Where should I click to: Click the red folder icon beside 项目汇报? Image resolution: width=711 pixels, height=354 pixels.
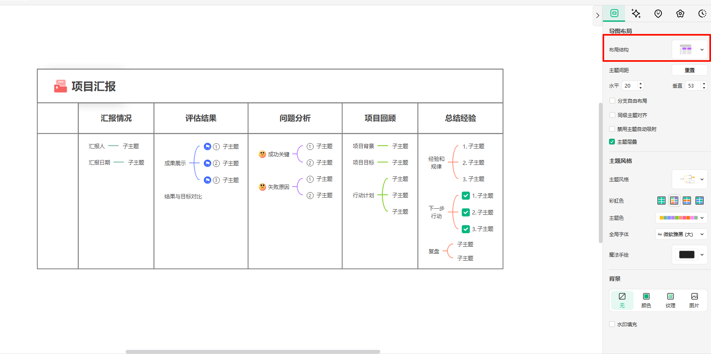point(60,86)
